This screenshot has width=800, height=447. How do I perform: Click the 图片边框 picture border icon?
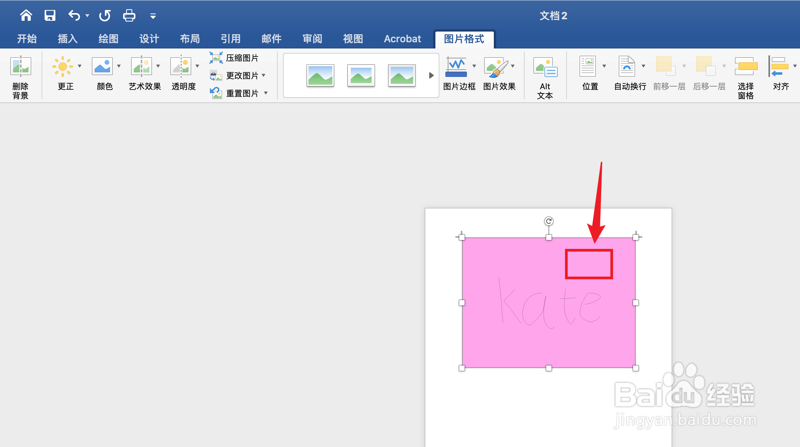pos(456,67)
